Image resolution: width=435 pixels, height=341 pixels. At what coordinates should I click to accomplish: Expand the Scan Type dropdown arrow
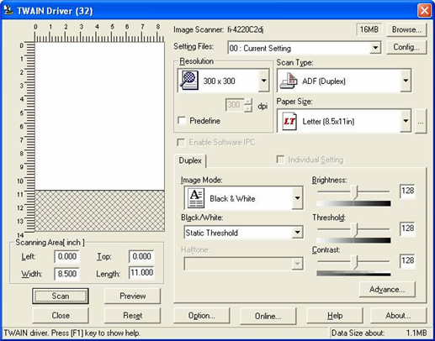point(406,81)
